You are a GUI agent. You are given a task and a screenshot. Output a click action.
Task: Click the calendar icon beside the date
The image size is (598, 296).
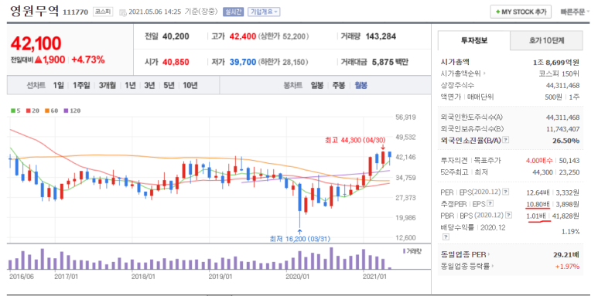point(123,12)
